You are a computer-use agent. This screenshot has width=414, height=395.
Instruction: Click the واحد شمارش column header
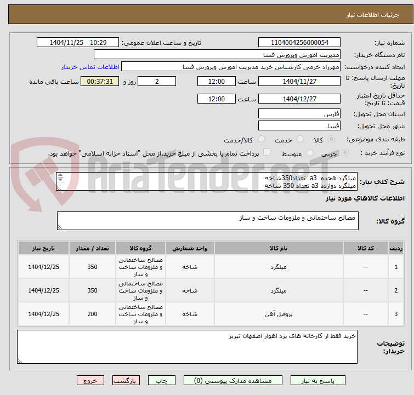tap(190, 248)
